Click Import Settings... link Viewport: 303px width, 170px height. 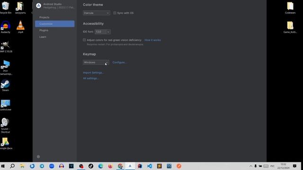93,73
